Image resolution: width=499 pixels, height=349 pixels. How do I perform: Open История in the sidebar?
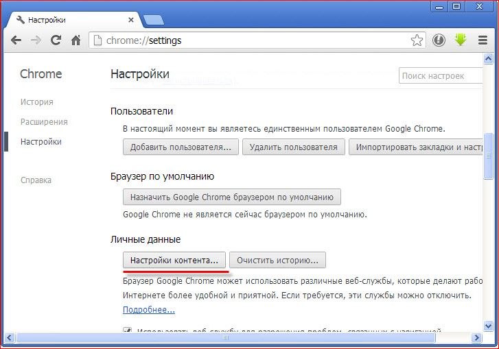tap(37, 102)
